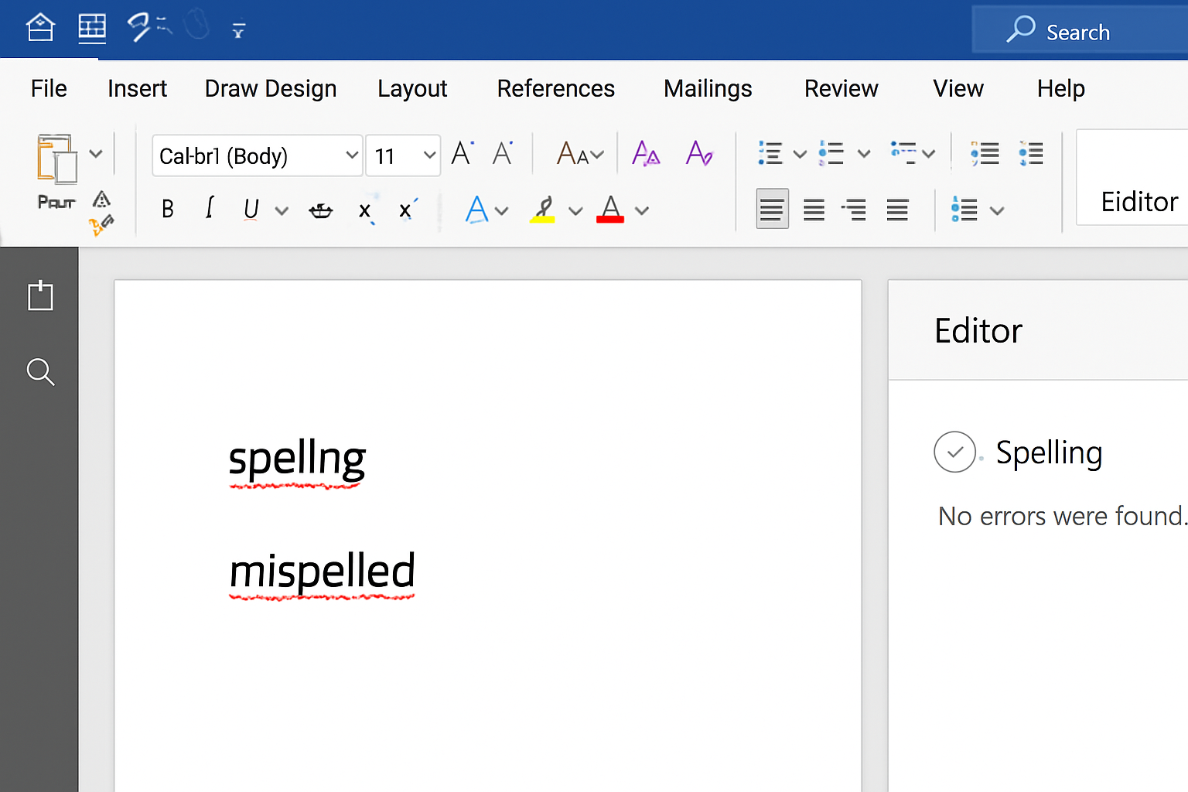Image resolution: width=1188 pixels, height=792 pixels.
Task: Open the Mailings tab
Action: 708,88
